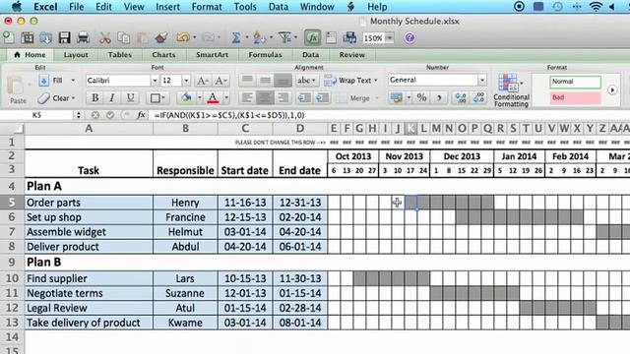Expand the General number format dropdown
This screenshot has height=354, width=630.
coord(481,80)
